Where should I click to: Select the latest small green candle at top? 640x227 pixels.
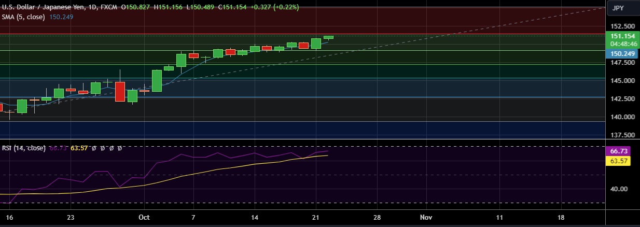[328, 37]
